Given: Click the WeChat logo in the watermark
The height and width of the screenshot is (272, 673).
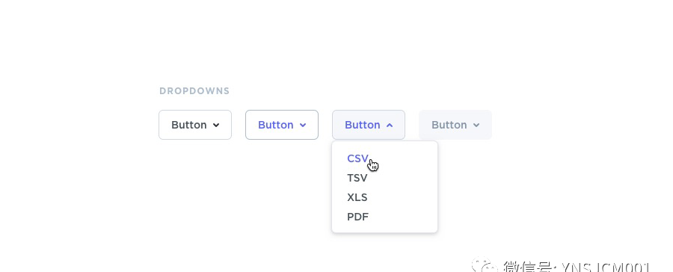Looking at the screenshot, I should pos(484,265).
